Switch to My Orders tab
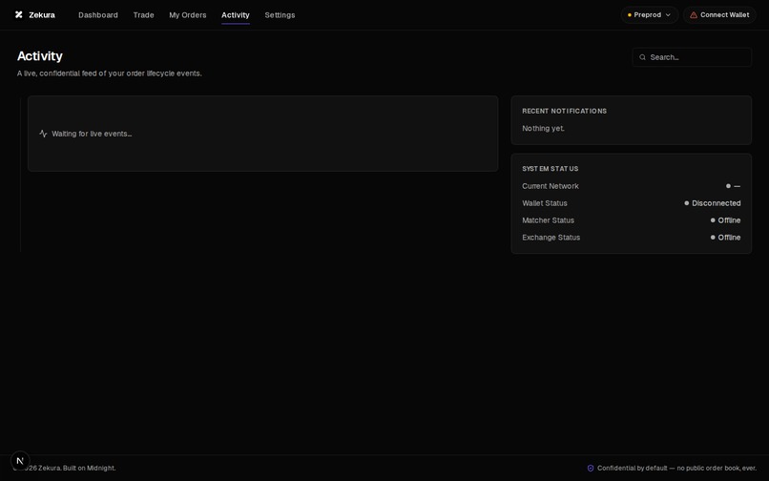Image resolution: width=769 pixels, height=481 pixels. tap(188, 15)
